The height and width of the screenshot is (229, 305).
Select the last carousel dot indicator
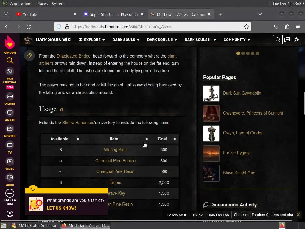257,53
